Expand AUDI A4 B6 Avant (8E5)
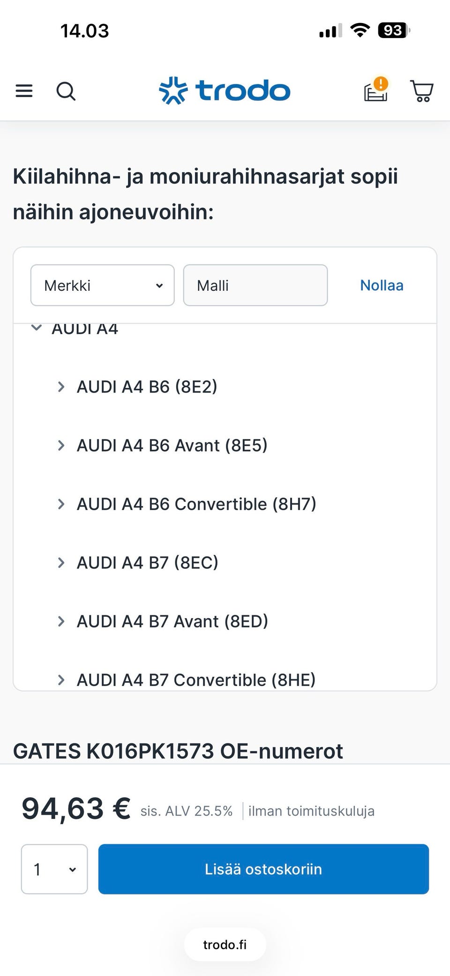Image resolution: width=450 pixels, height=976 pixels. tap(61, 446)
